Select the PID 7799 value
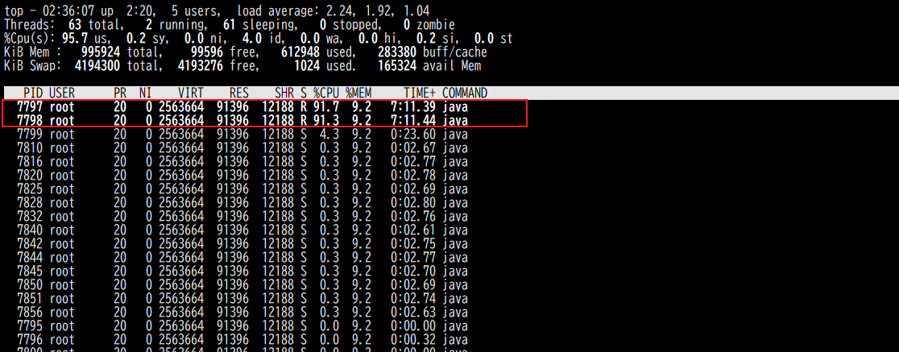The image size is (899, 352). tap(30, 135)
